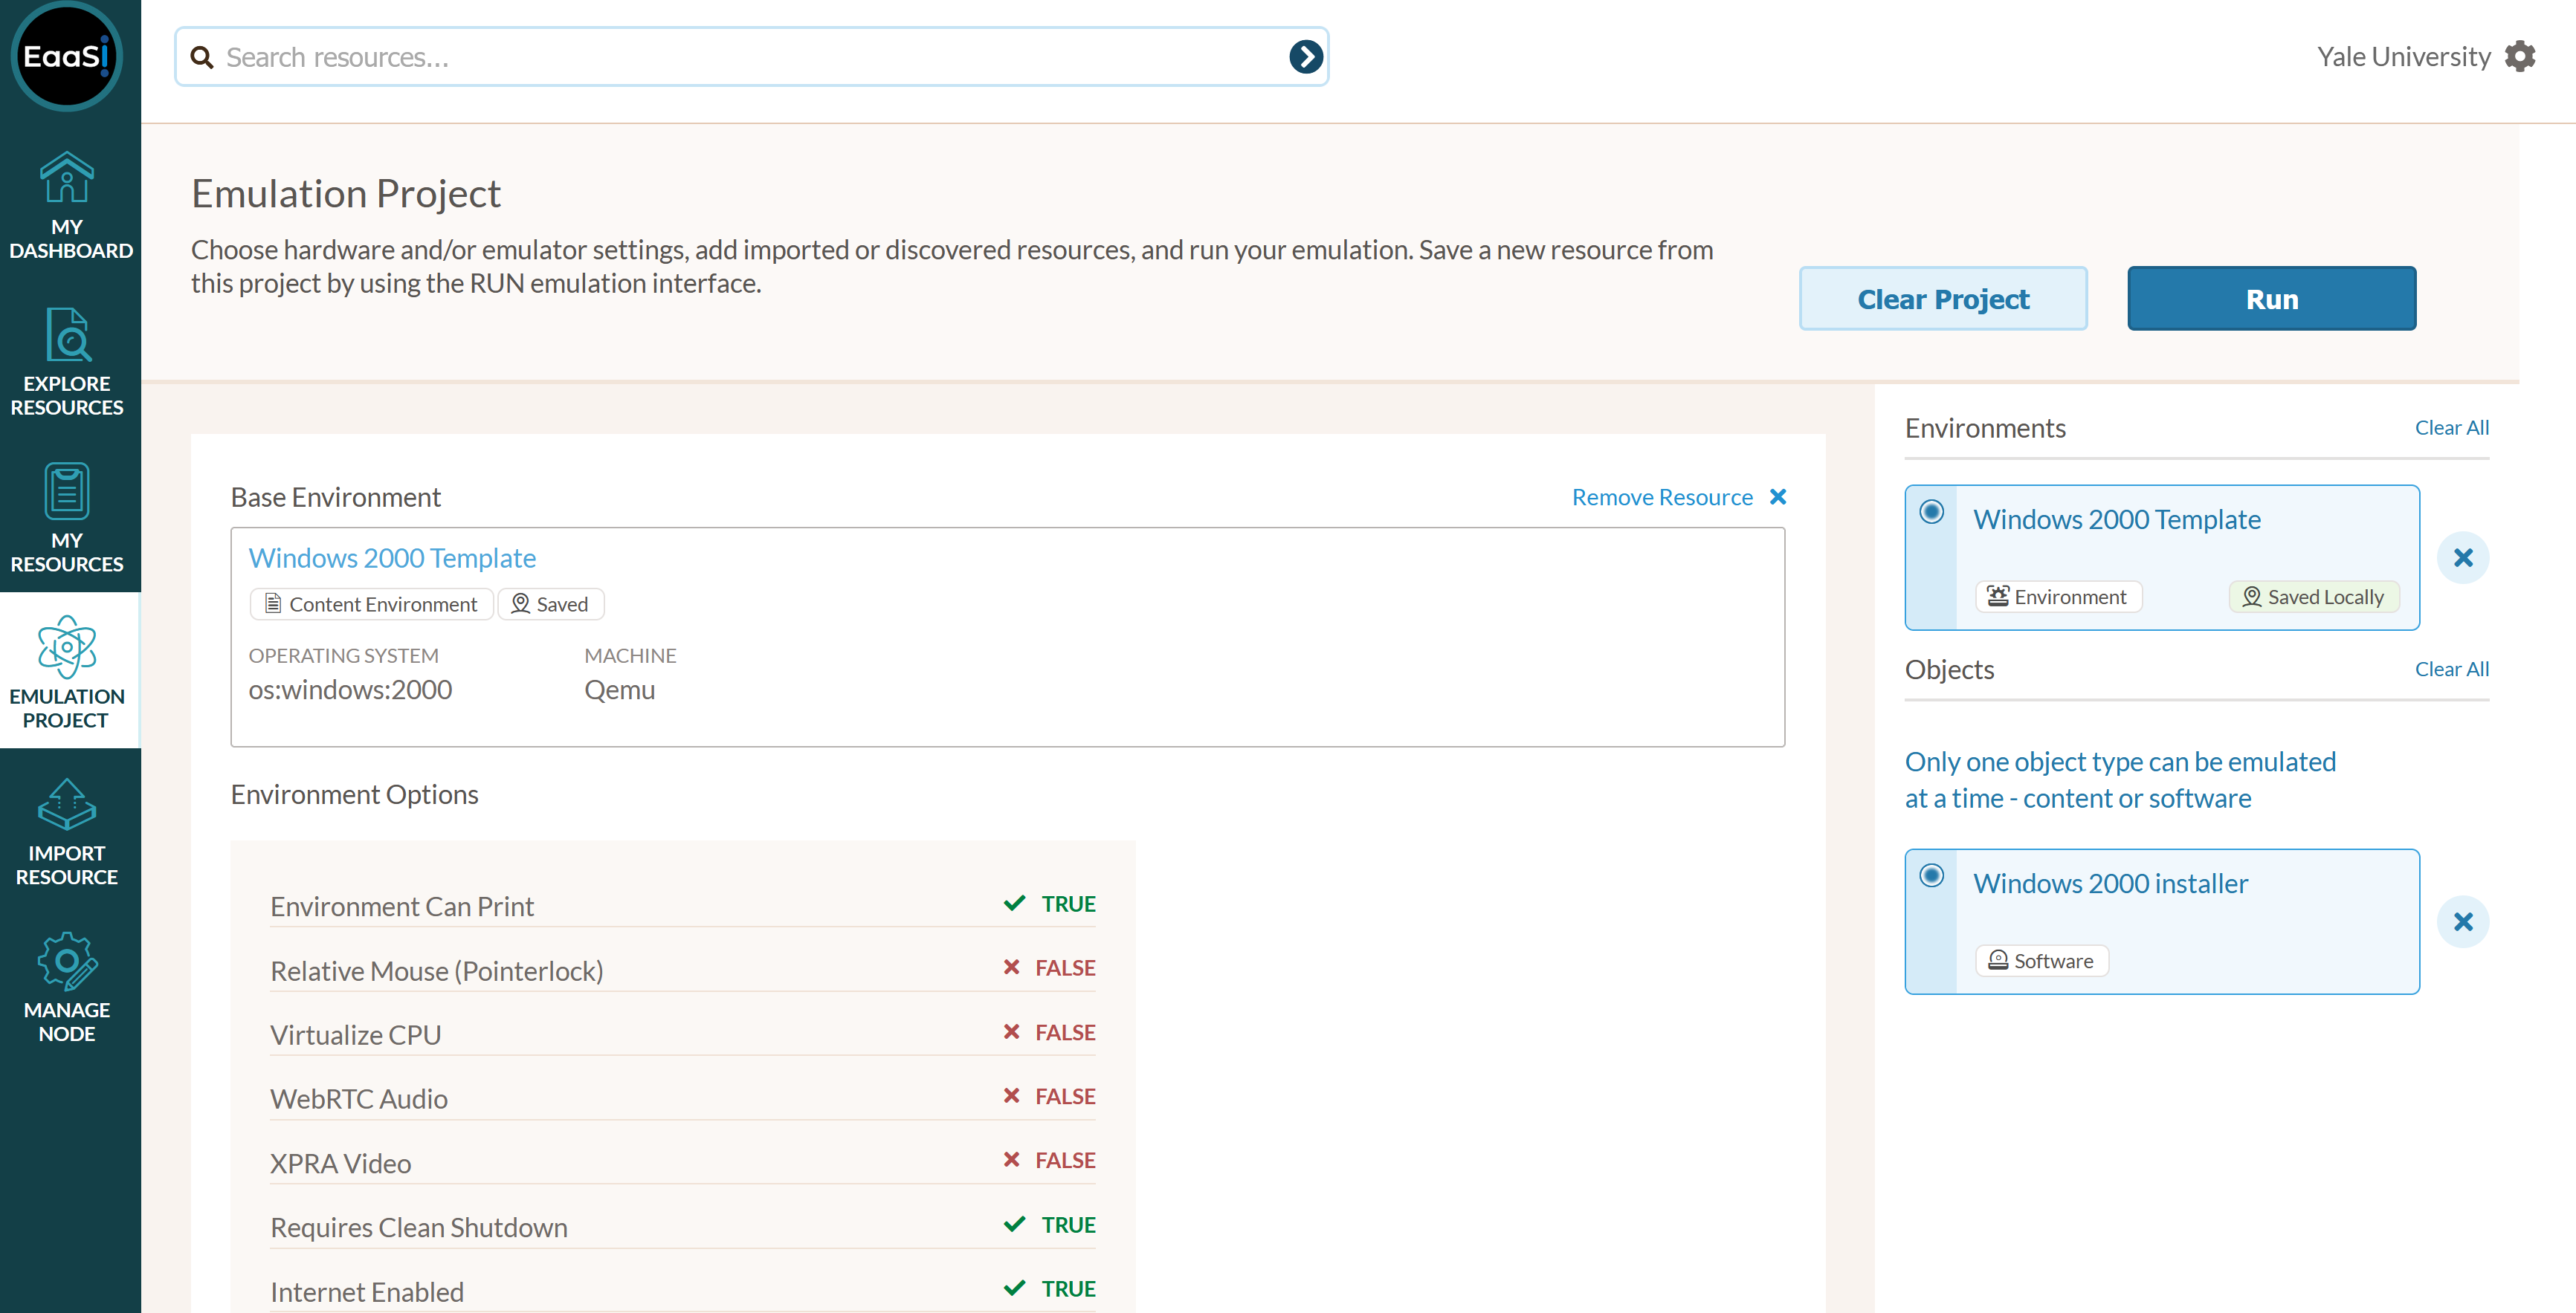Click the Remove Resource link

tap(1661, 498)
